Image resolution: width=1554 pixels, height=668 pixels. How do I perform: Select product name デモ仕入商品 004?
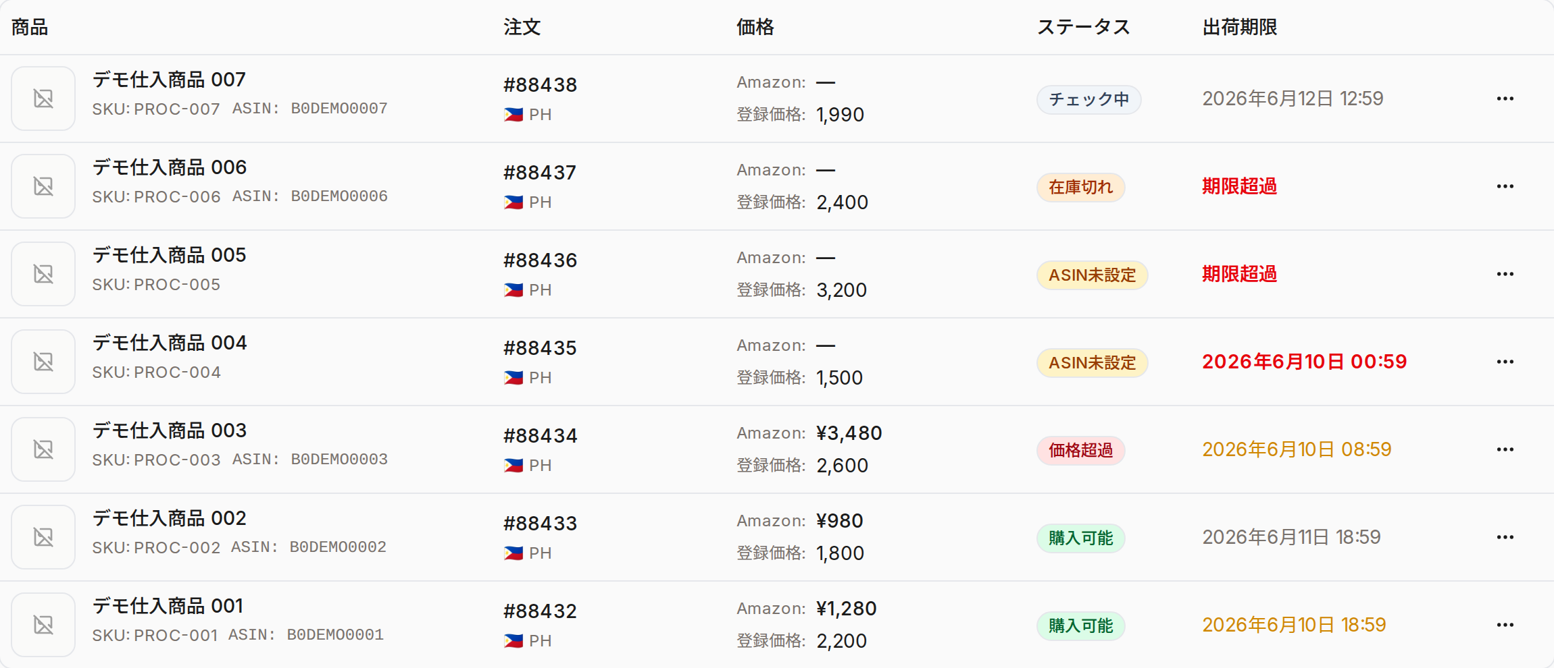[169, 343]
